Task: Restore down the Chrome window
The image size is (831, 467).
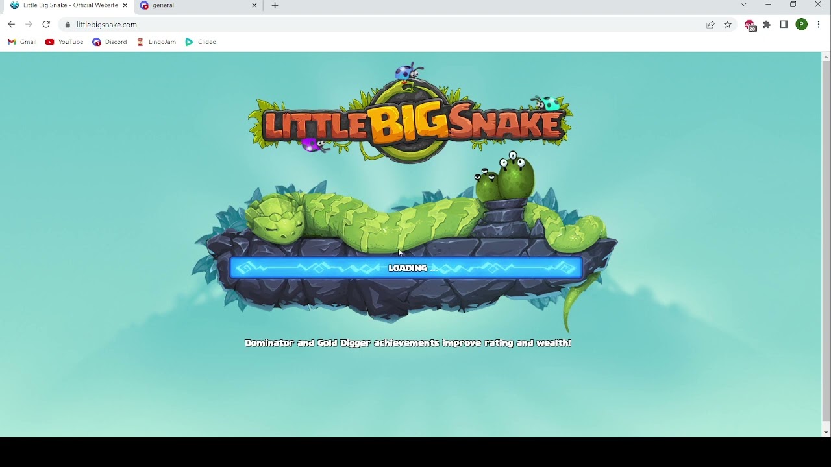Action: [793, 5]
